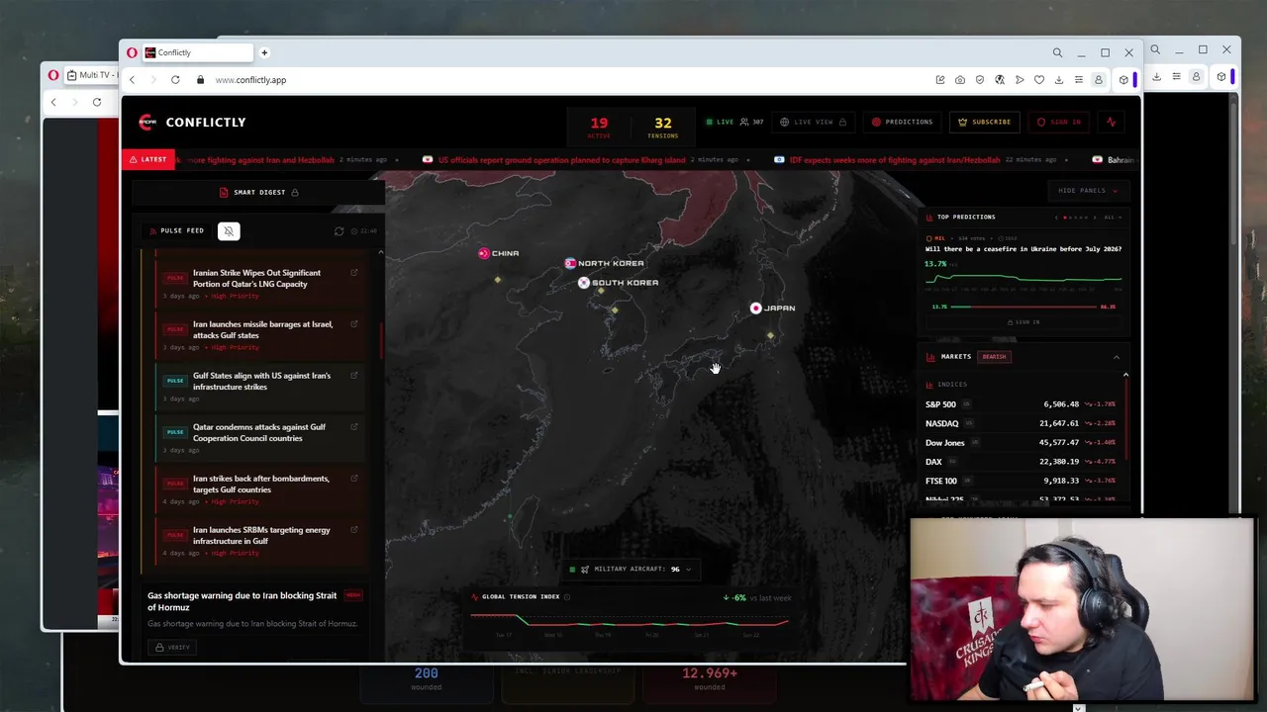Click the FTSE 100 index row
Image resolution: width=1267 pixels, height=712 pixels.
1020,482
